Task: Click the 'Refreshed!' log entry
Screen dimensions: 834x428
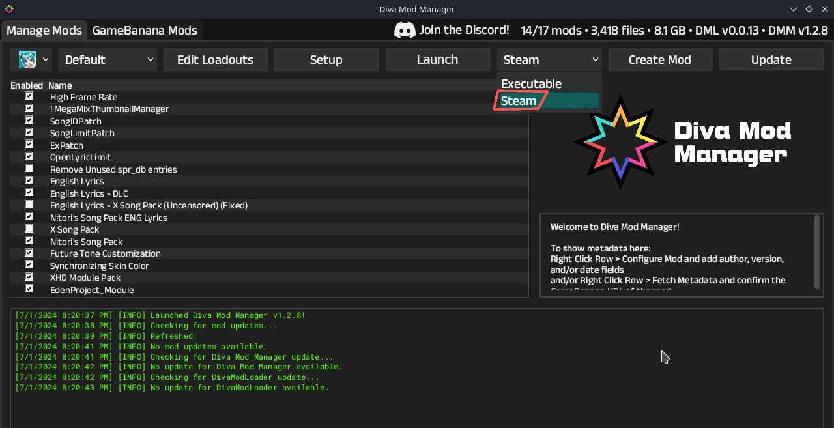Action: [x=106, y=336]
